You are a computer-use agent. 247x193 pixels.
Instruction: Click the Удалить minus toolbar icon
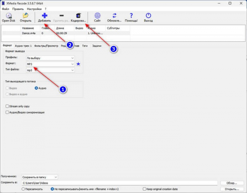click(x=61, y=15)
